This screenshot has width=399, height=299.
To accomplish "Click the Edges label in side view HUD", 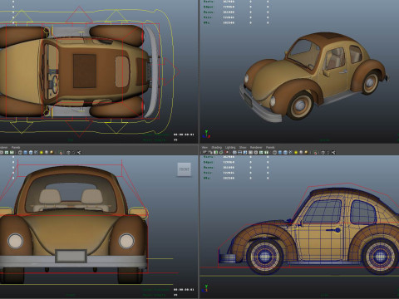I will point(208,162).
